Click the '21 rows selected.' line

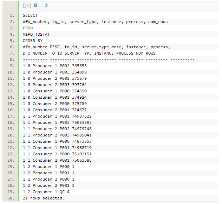tap(44, 198)
